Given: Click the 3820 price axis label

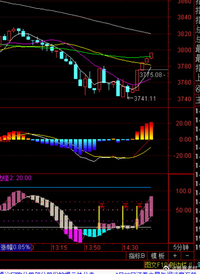Looking at the screenshot, I should click(184, 34).
